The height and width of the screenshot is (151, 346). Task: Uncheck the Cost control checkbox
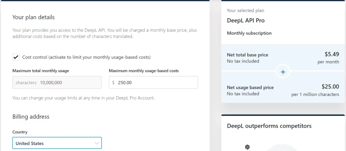(16, 57)
